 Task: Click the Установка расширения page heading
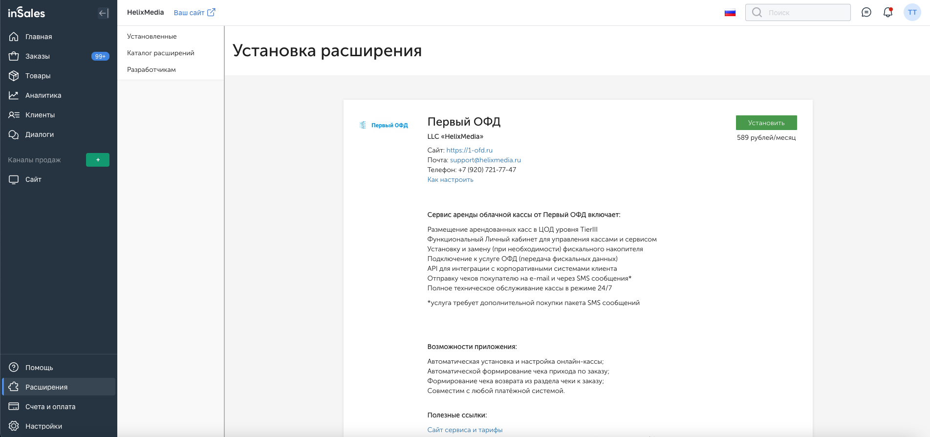[327, 50]
